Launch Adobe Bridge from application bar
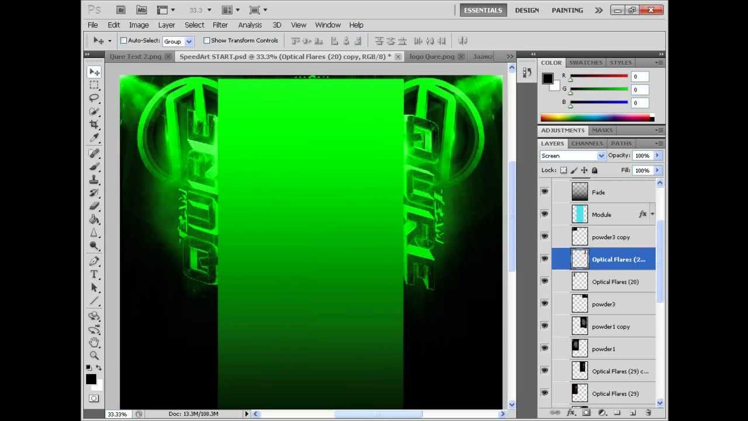748x421 pixels. coord(121,10)
